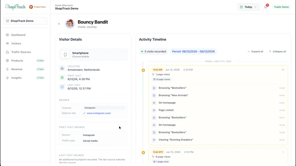
Task: Click the calendar icon in Today selector
Action: (241, 7)
